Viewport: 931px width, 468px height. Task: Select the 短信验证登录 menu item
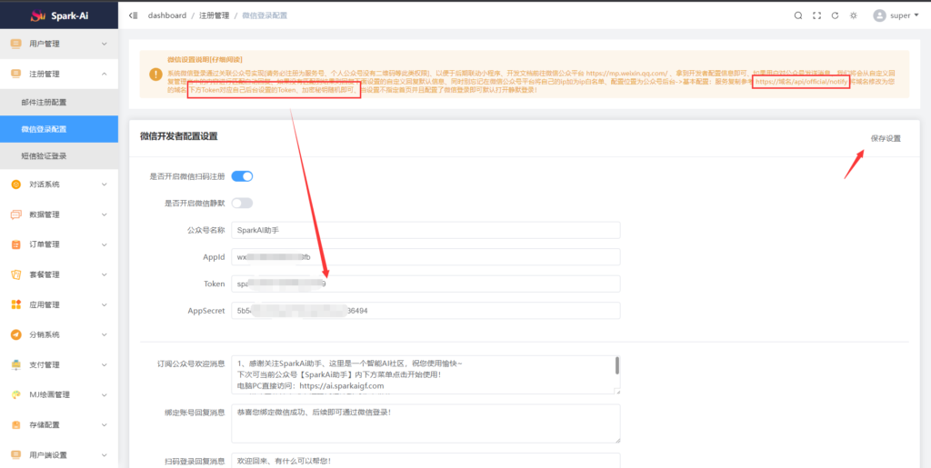(44, 156)
